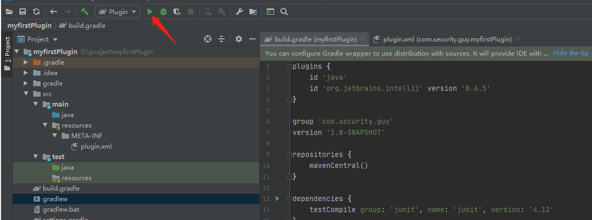This screenshot has height=220, width=592.
Task: Click mavenCentral() in the editor
Action: [x=338, y=165]
